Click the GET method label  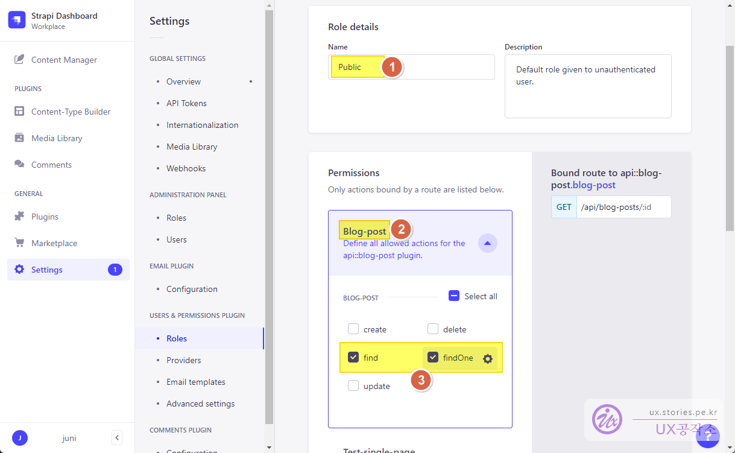click(564, 207)
